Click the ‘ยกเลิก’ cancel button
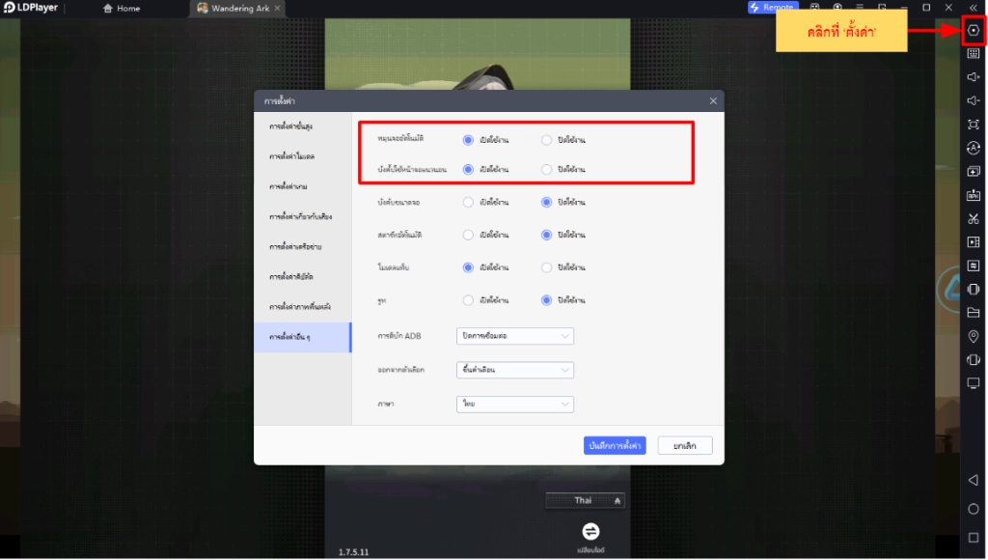This screenshot has height=560, width=988. tap(685, 445)
